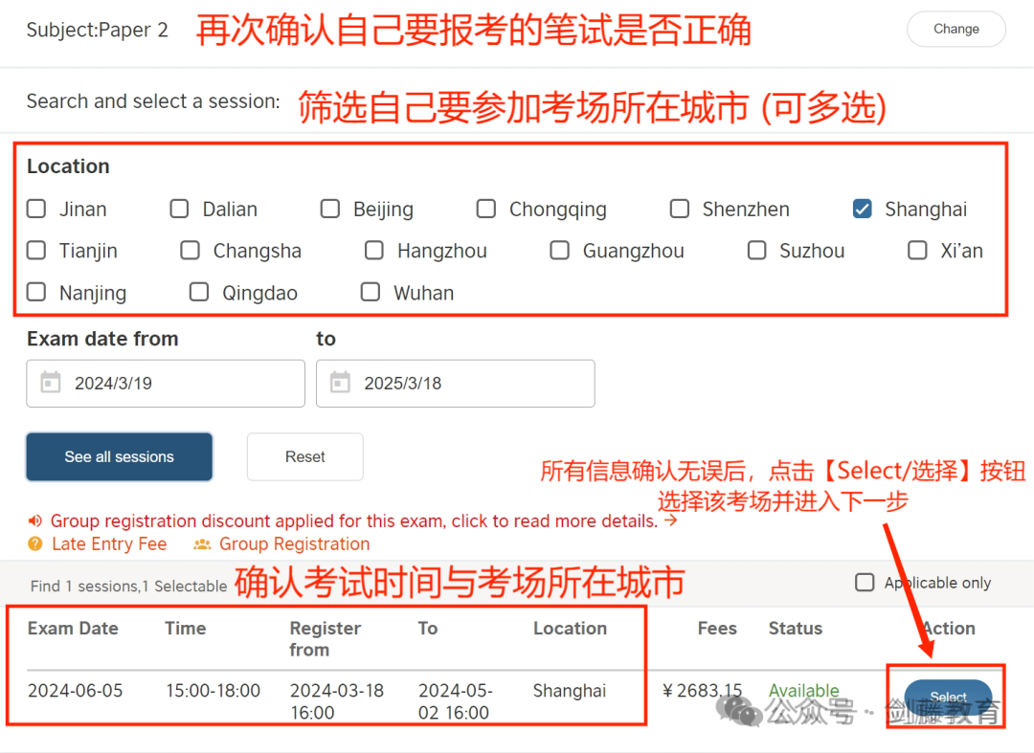Open calendar icon in the 'to' date field

(x=340, y=383)
